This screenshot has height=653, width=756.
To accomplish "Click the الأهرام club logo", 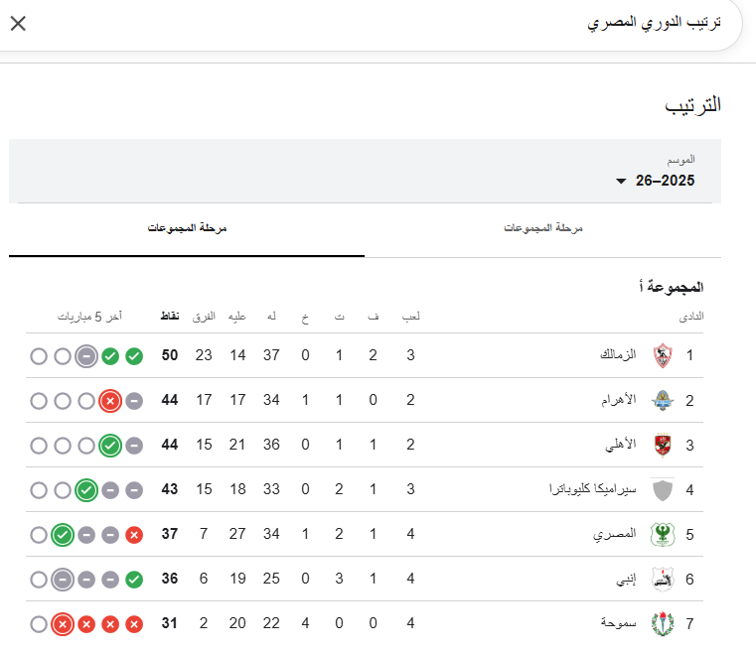I will (x=663, y=401).
